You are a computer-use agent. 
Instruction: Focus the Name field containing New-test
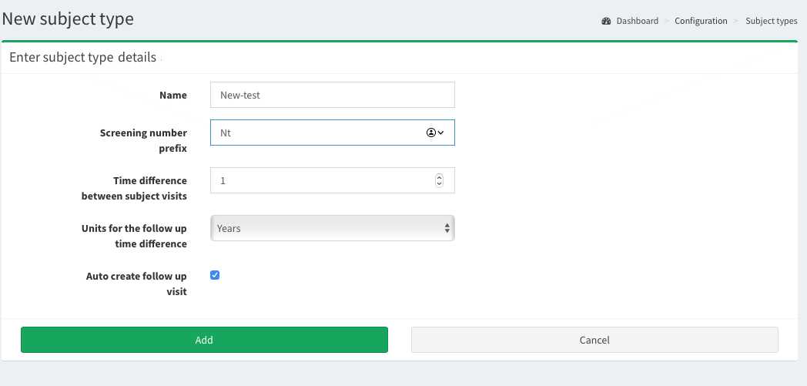332,96
